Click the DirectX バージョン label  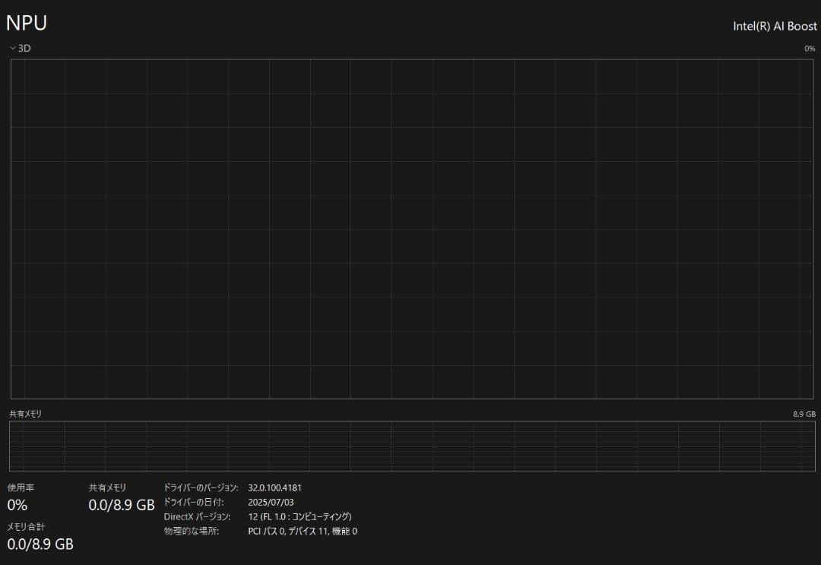pyautogui.click(x=197, y=516)
